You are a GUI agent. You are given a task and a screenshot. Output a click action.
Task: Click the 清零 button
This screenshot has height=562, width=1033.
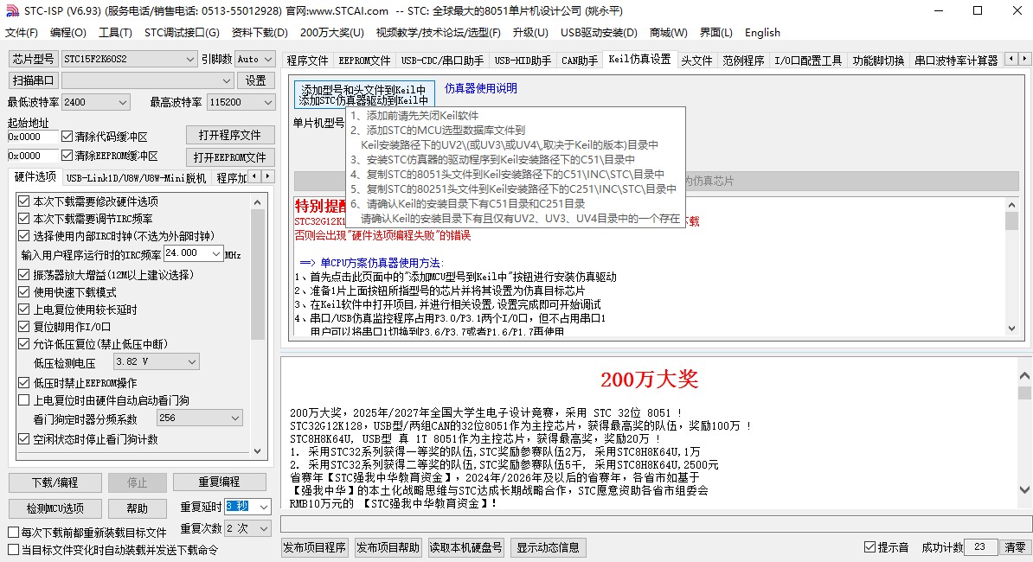pyautogui.click(x=1015, y=546)
